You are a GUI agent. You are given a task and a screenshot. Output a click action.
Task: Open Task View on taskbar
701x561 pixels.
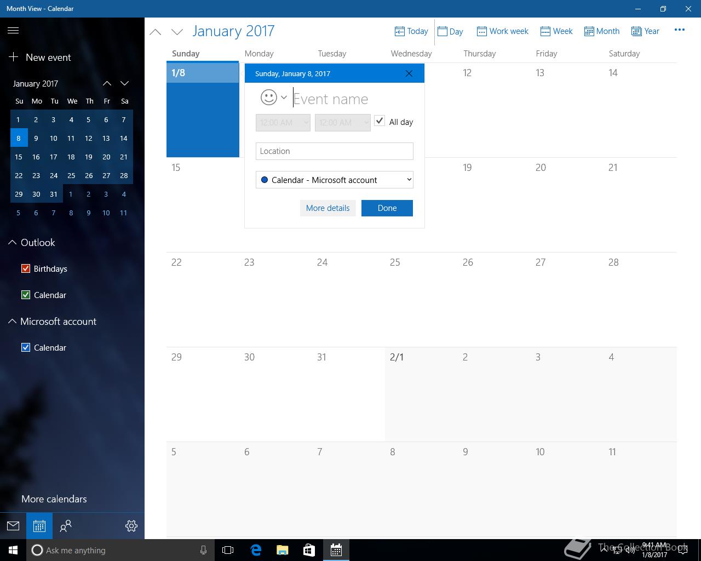[x=228, y=550]
